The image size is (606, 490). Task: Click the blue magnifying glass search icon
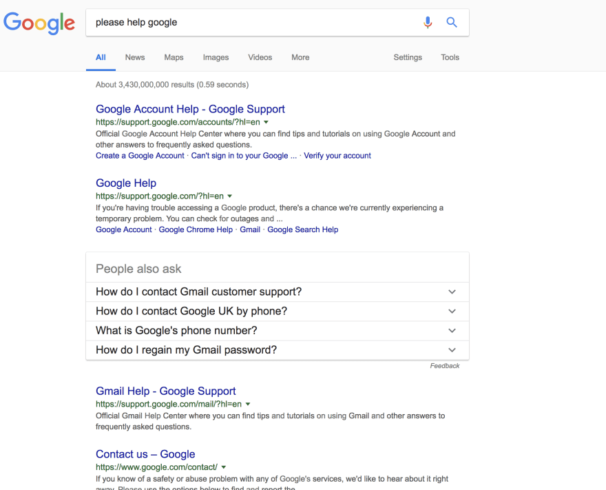[x=452, y=23]
